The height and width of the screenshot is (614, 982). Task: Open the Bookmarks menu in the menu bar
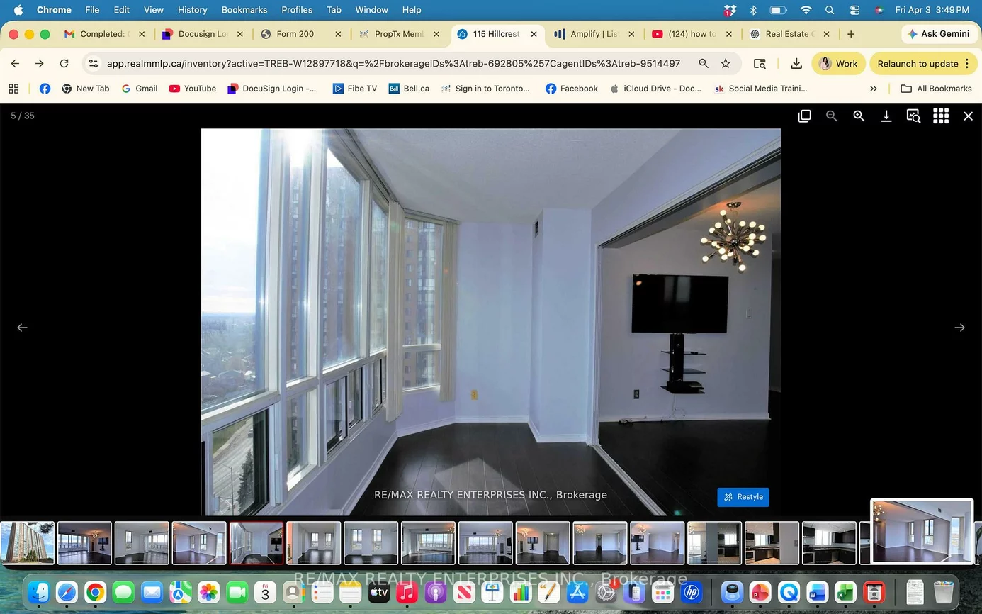click(x=244, y=9)
